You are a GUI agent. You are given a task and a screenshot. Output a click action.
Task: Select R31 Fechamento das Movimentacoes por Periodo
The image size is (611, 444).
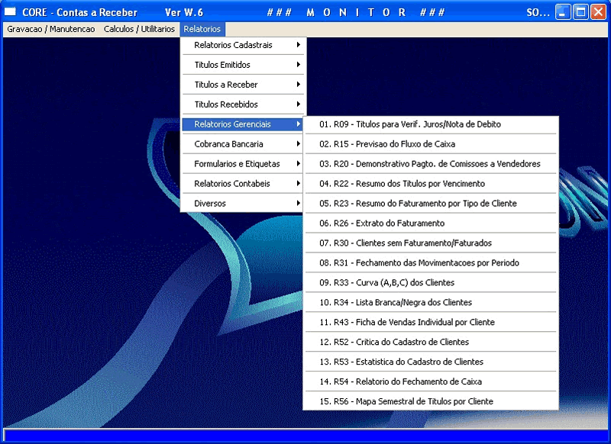tap(431, 263)
